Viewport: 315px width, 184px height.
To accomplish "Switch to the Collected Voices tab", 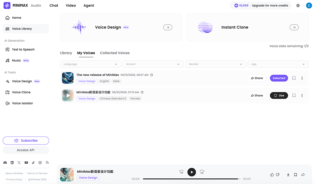I will (x=115, y=53).
